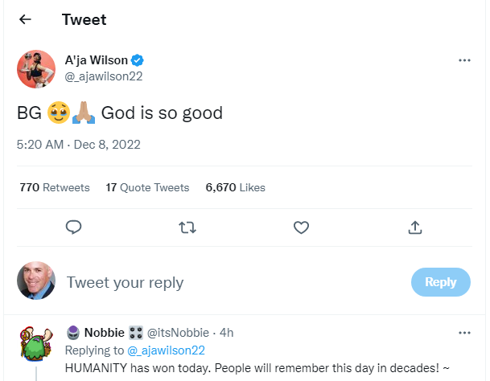Screen dimensions: 490x381
Task: View the 770 Retweets list
Action: click(x=54, y=187)
